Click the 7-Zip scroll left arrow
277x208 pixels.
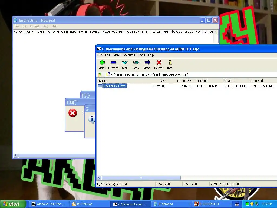pos(99,178)
